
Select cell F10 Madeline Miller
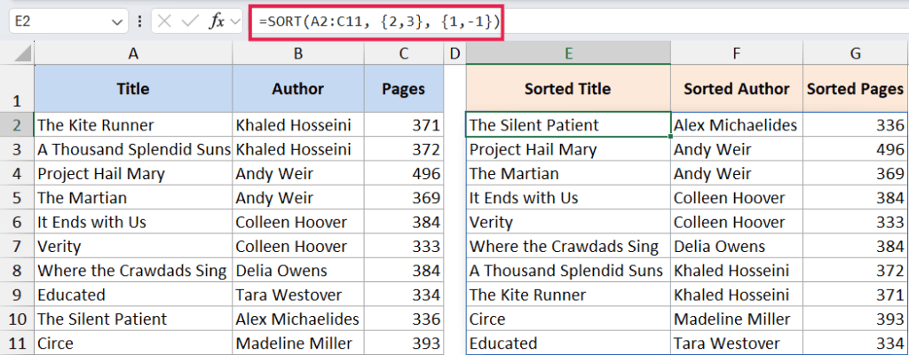coord(737,319)
